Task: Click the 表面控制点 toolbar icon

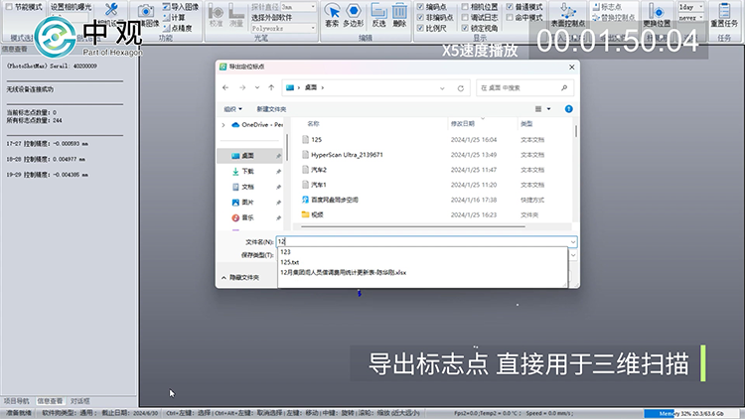Action: point(570,14)
